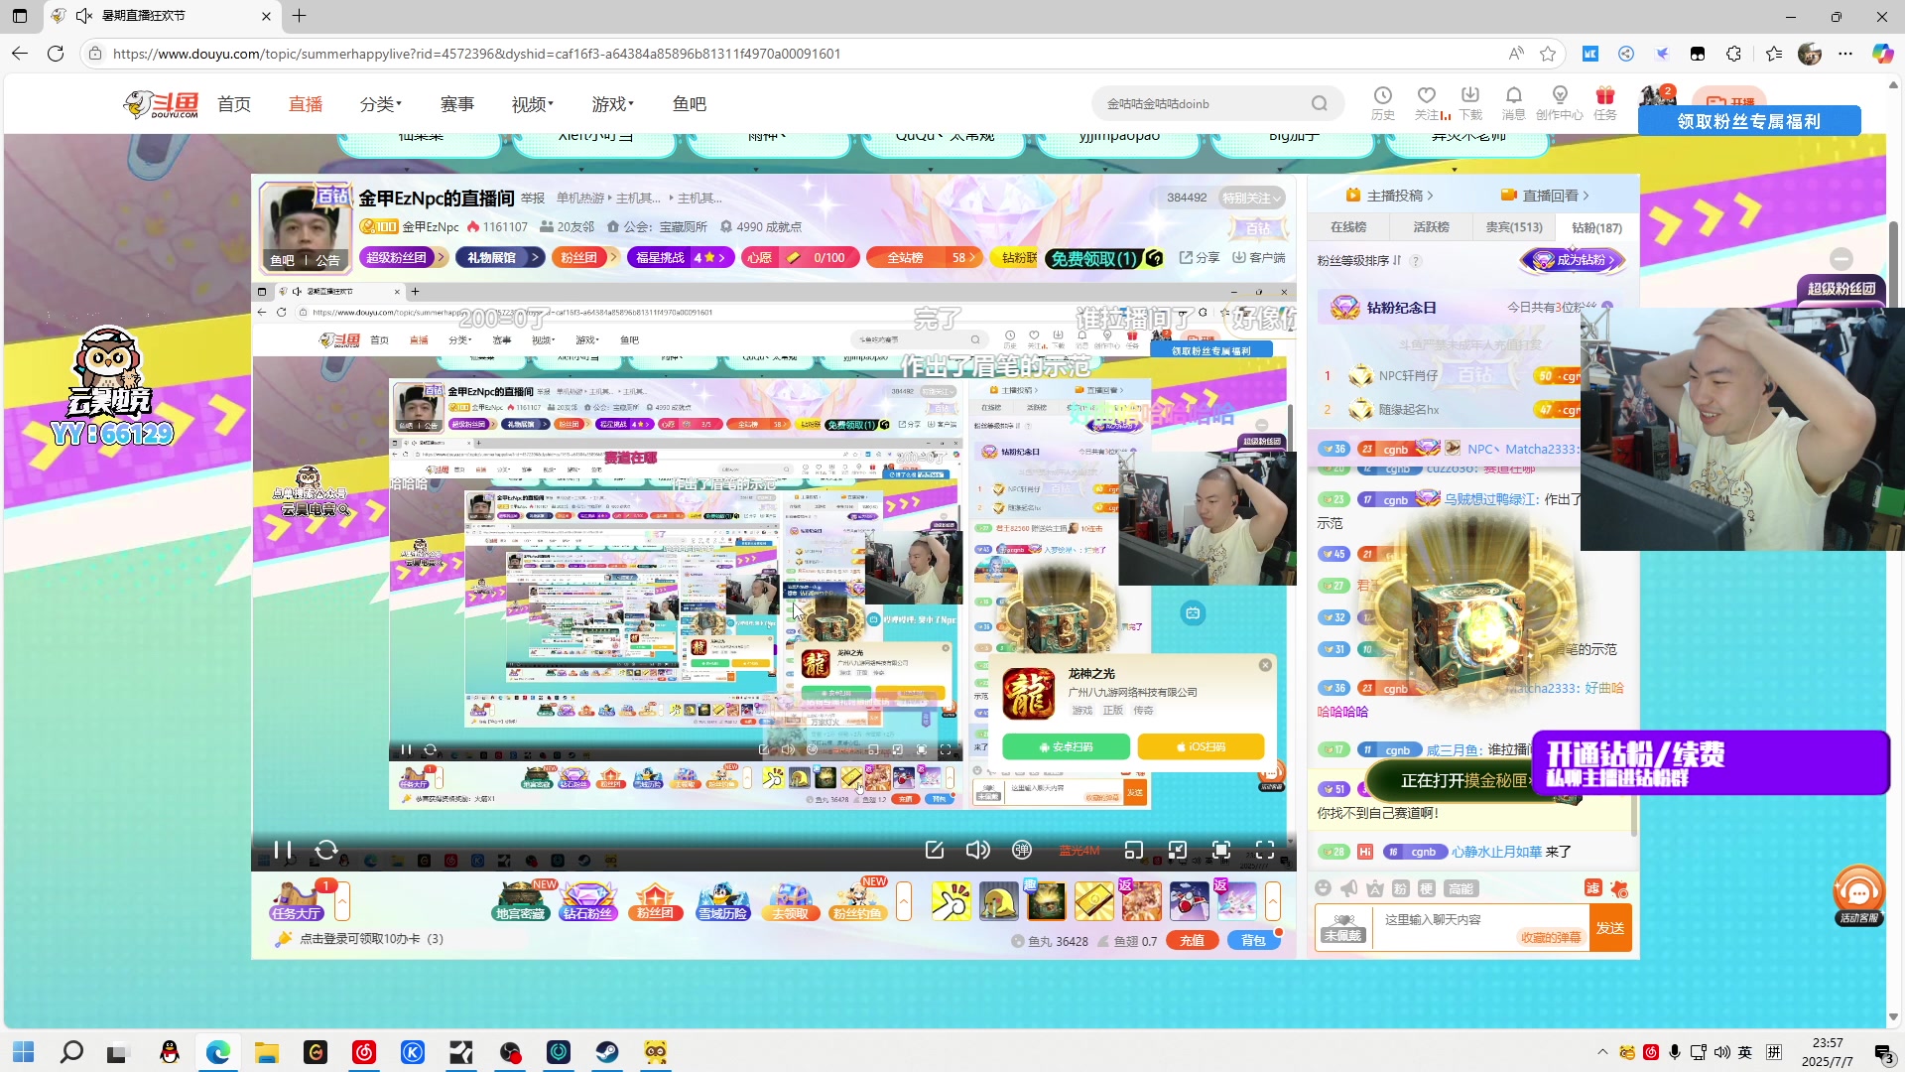Select the yellow hand clap gift
The height and width of the screenshot is (1072, 1905).
[951, 901]
